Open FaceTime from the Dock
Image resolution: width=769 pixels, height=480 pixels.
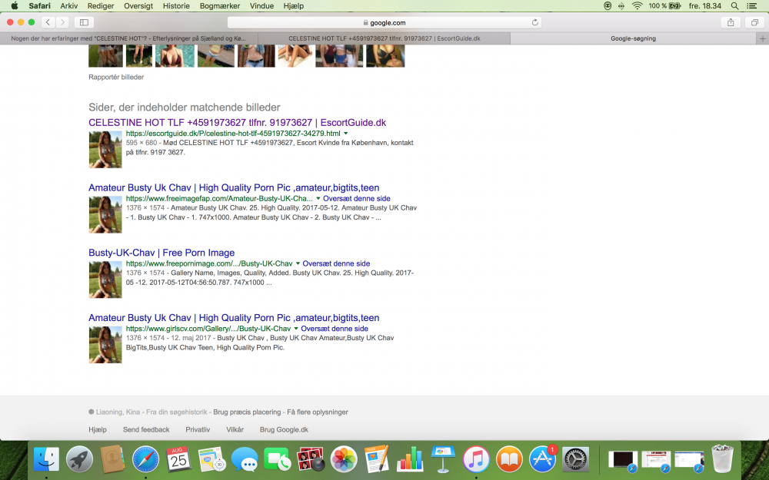pos(277,460)
